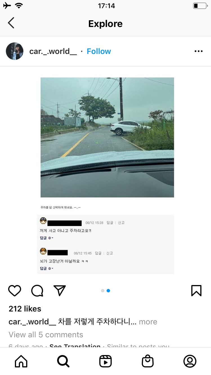This screenshot has width=211, height=375.
Task: Open the 212 likes list
Action: (25, 309)
